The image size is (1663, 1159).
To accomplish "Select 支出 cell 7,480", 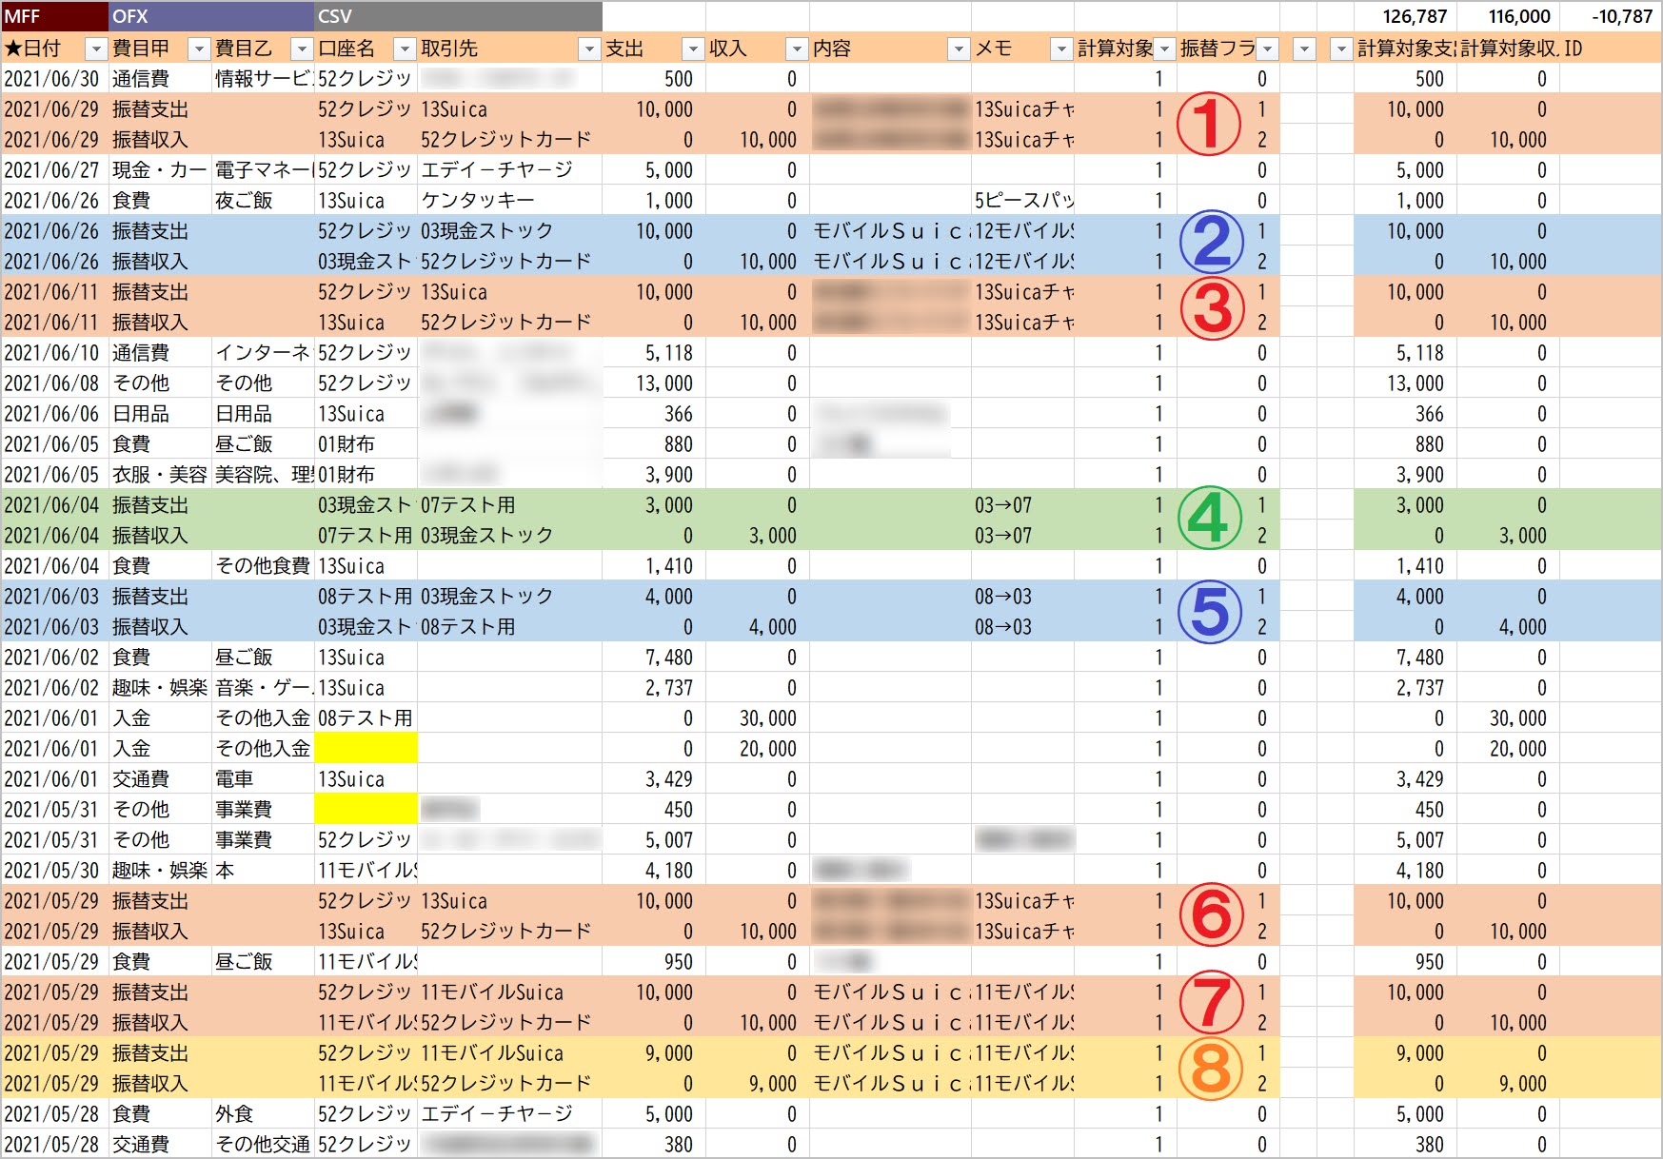I will (x=653, y=658).
